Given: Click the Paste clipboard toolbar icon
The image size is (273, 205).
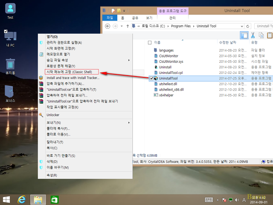Looking at the screenshot, I should click(270, 35).
